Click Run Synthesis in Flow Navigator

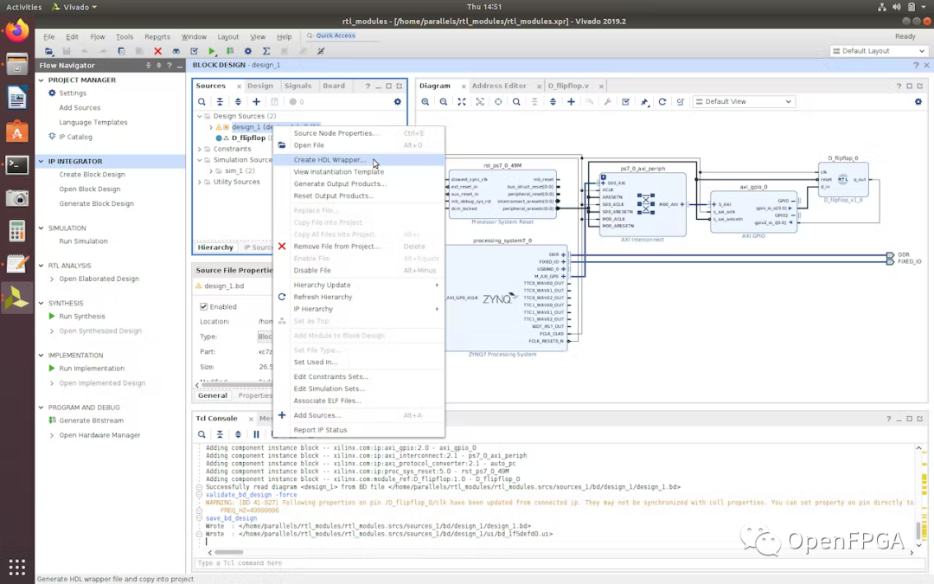pyautogui.click(x=82, y=317)
